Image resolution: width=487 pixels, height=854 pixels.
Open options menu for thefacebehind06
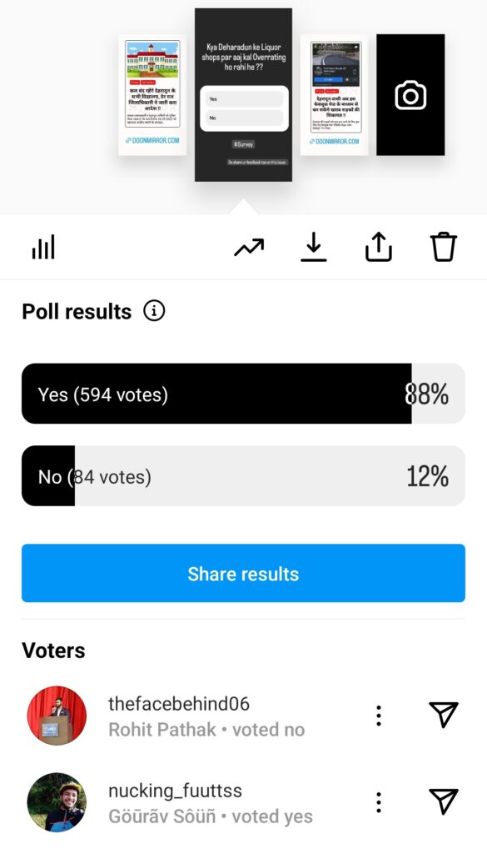(379, 715)
